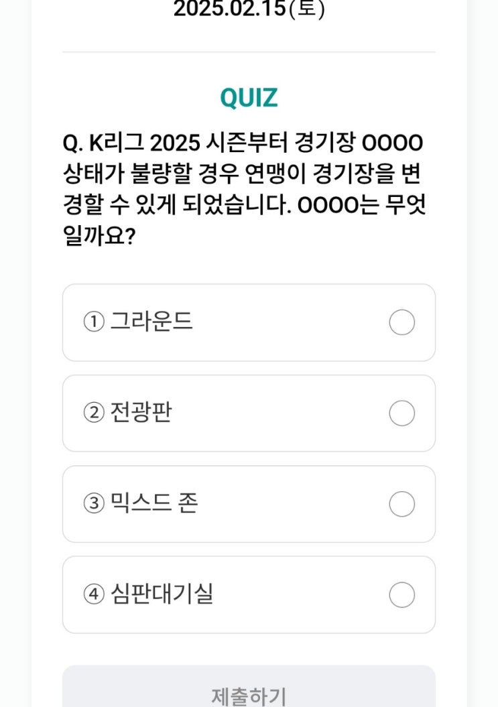498x707 pixels.
Task: Click the 그라운드 answer label text
Action: click(151, 322)
